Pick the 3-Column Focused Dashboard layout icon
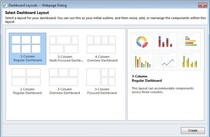 [x=101, y=77]
